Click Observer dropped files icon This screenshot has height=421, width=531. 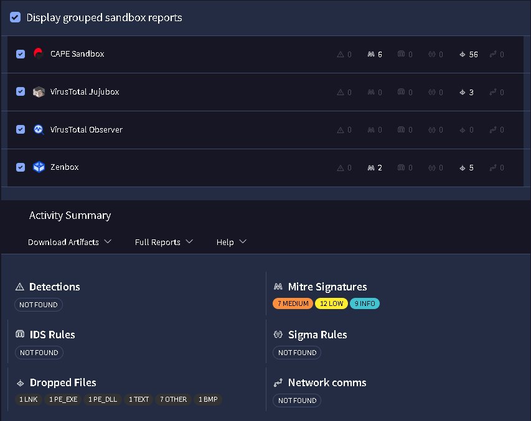(x=463, y=130)
